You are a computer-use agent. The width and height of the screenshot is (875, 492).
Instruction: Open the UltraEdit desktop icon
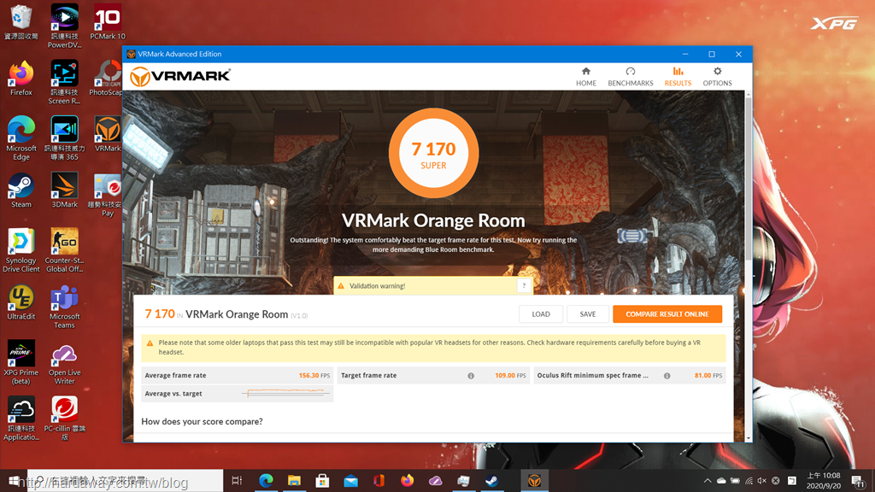(x=21, y=302)
